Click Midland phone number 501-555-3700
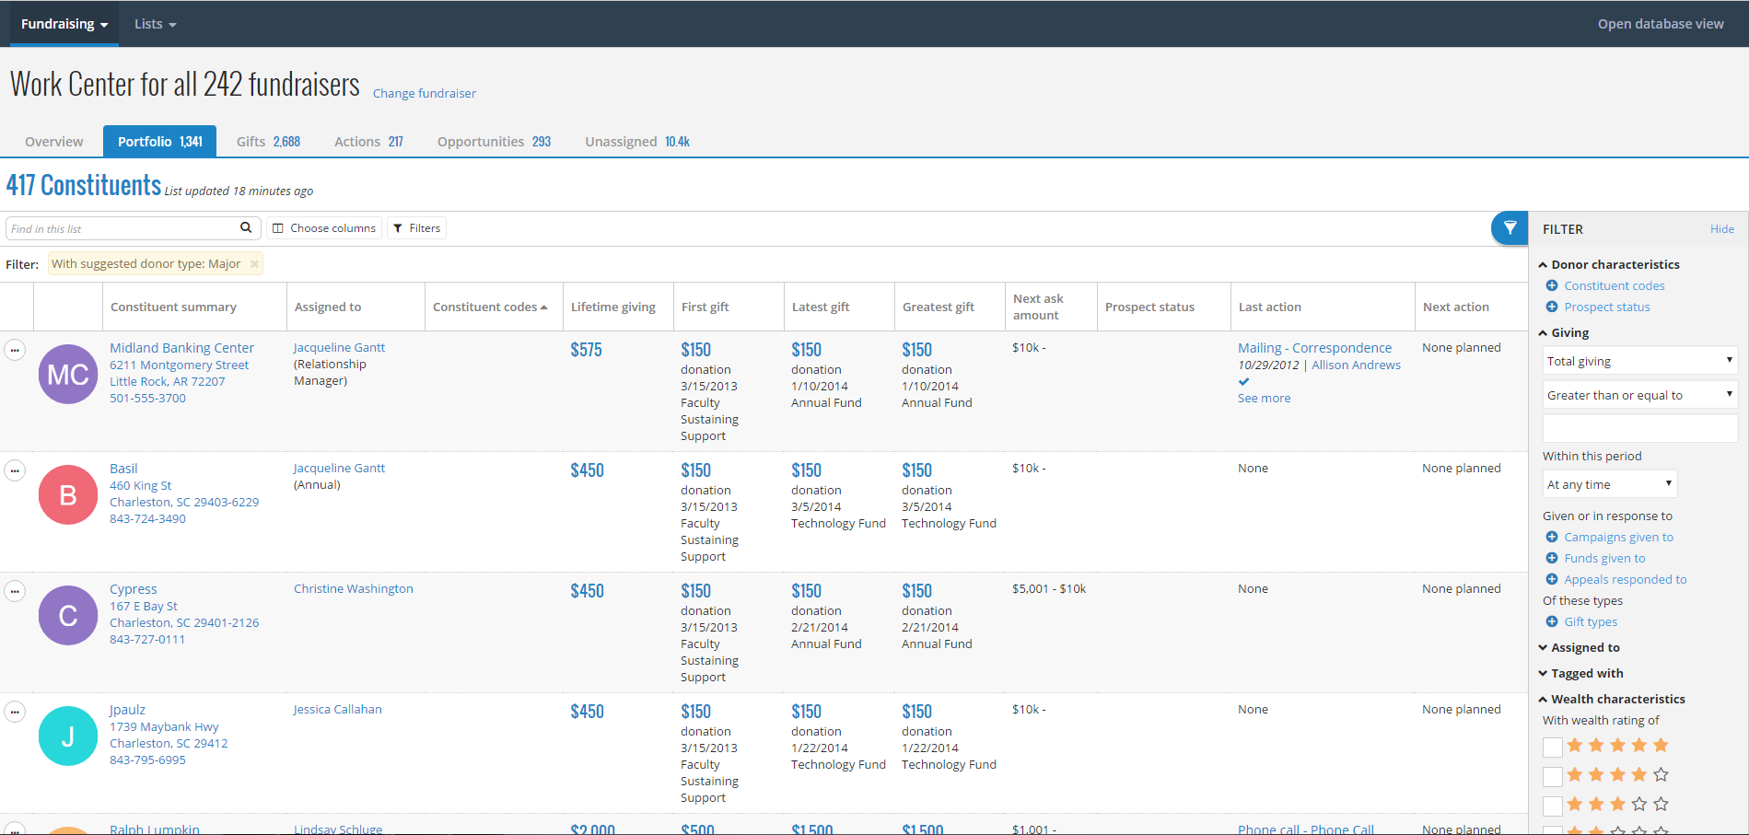Screen dimensions: 1749x835 [x=147, y=398]
